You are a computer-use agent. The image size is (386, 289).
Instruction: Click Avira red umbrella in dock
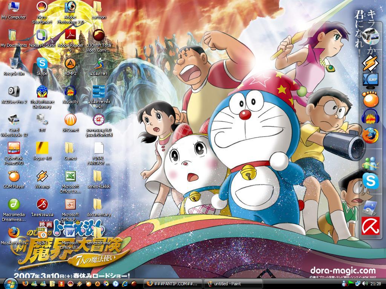(x=371, y=226)
